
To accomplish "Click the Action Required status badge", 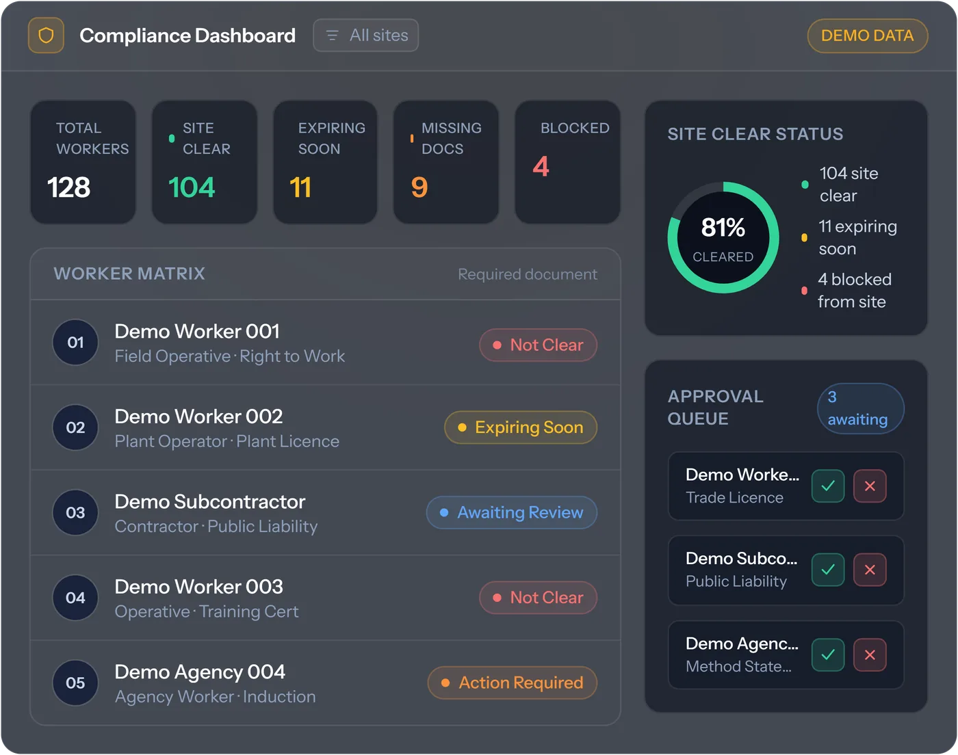I will 513,683.
